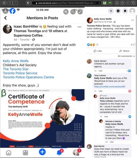
Task: Click the plus create menu icon
Action: pos(111,11)
